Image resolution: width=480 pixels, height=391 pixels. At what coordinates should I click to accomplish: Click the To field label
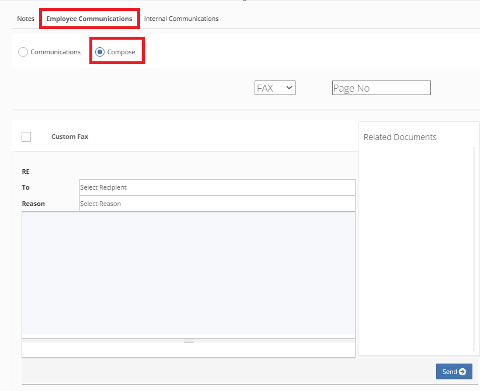pyautogui.click(x=26, y=187)
